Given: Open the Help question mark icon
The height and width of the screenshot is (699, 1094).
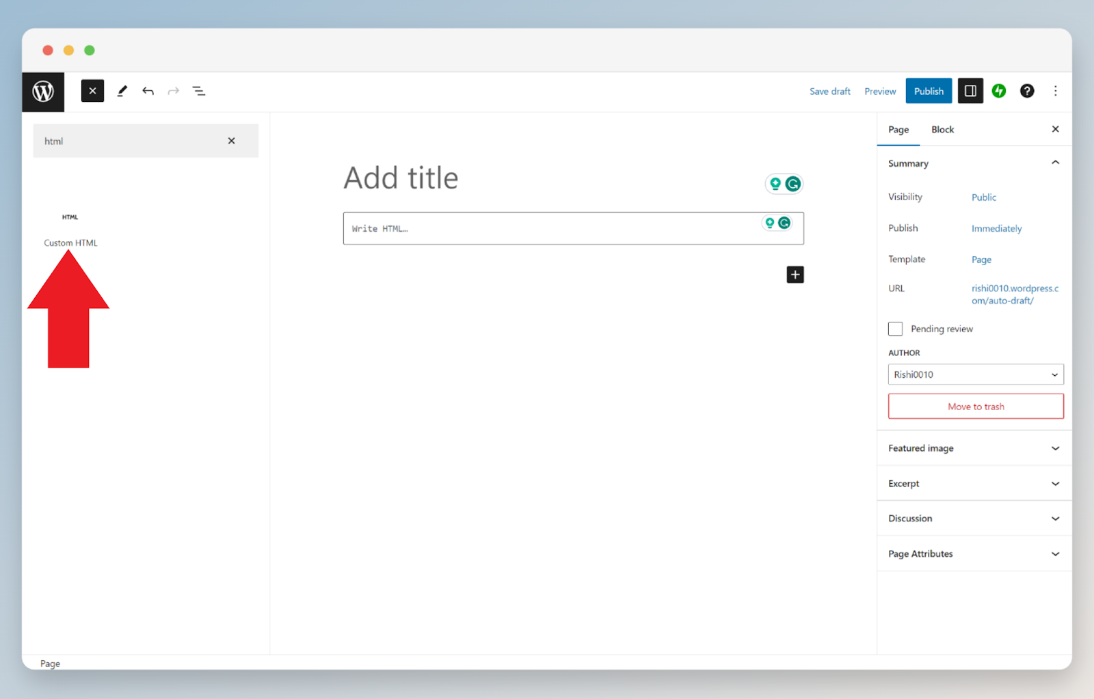Looking at the screenshot, I should (1027, 91).
